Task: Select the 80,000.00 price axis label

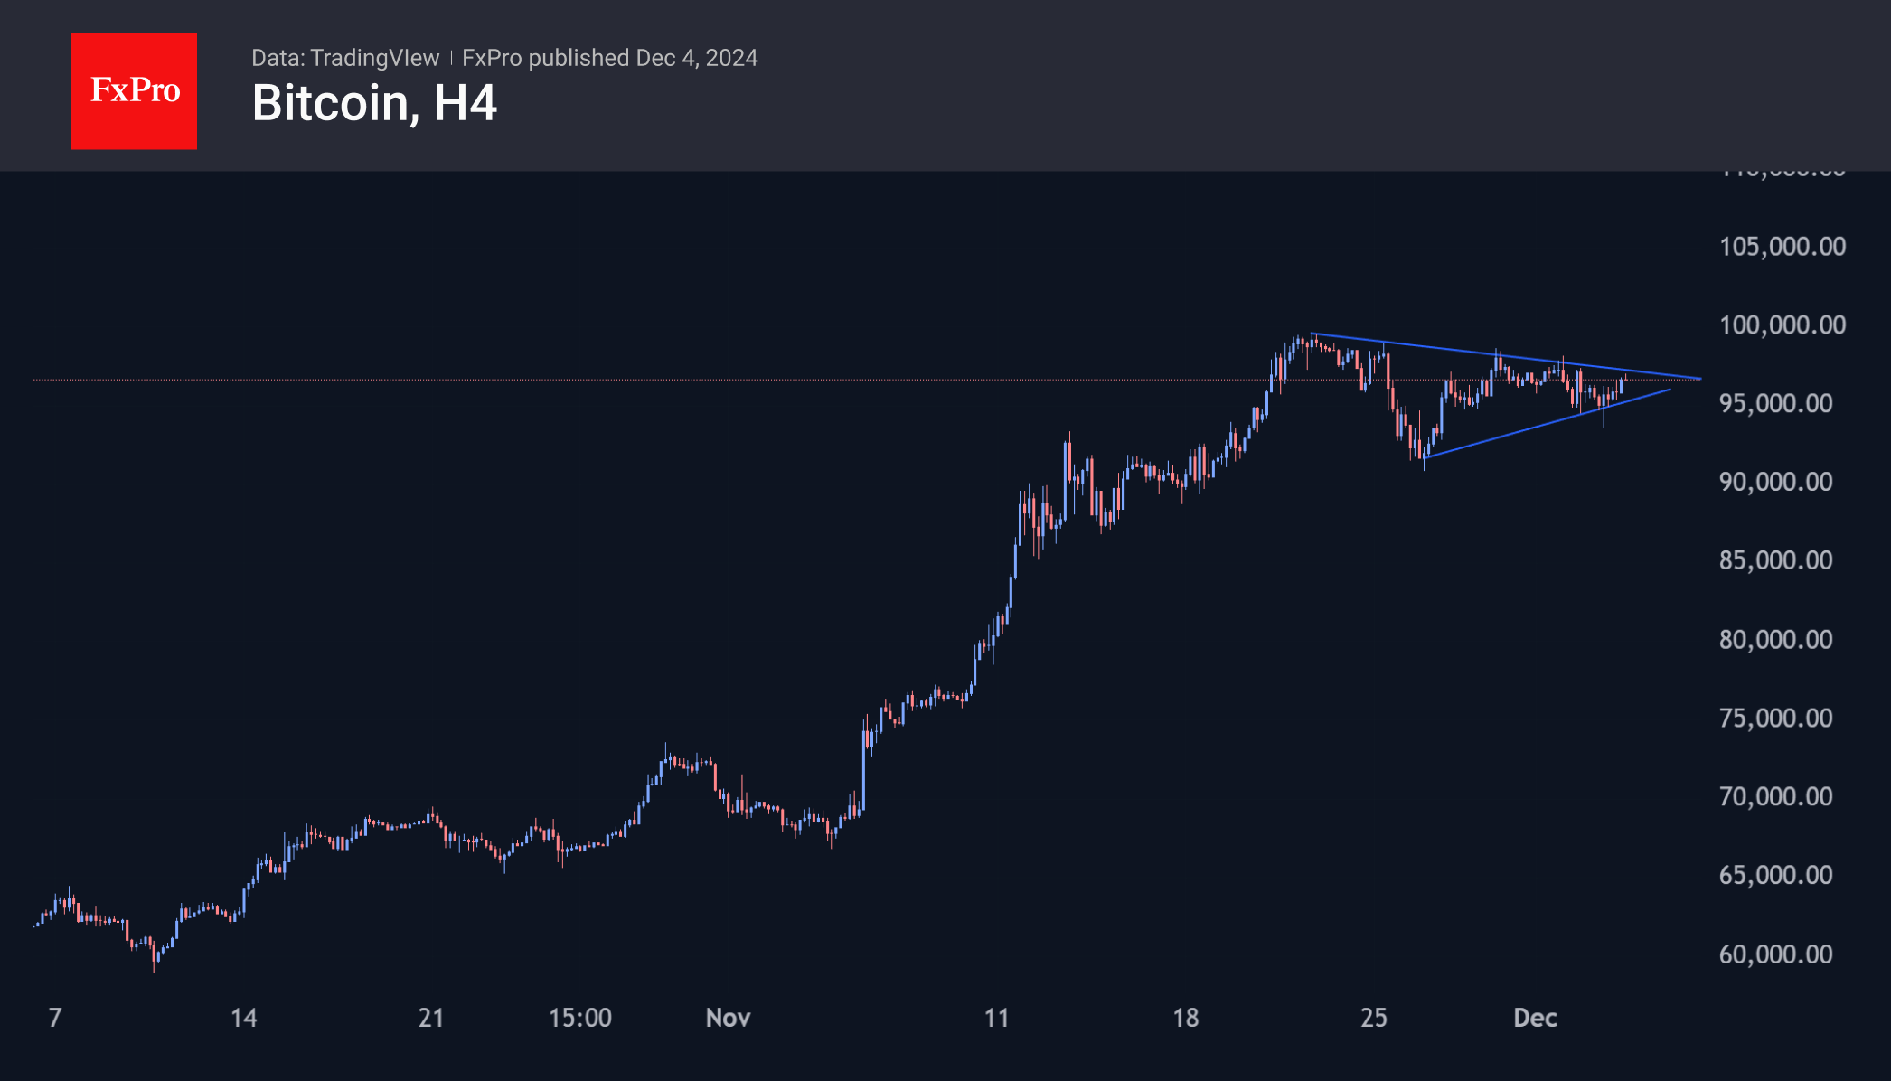Action: (1775, 640)
